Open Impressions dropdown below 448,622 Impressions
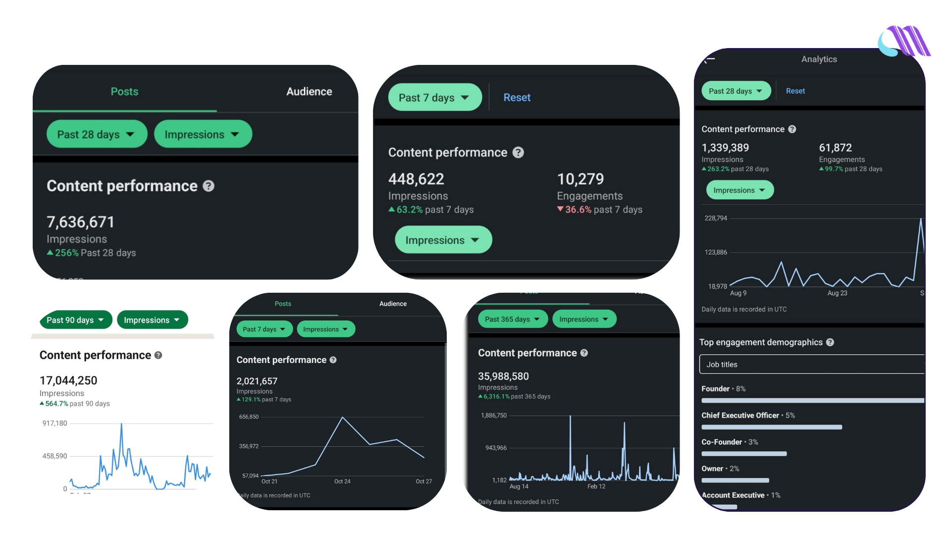This screenshot has width=951, height=535. pos(443,240)
